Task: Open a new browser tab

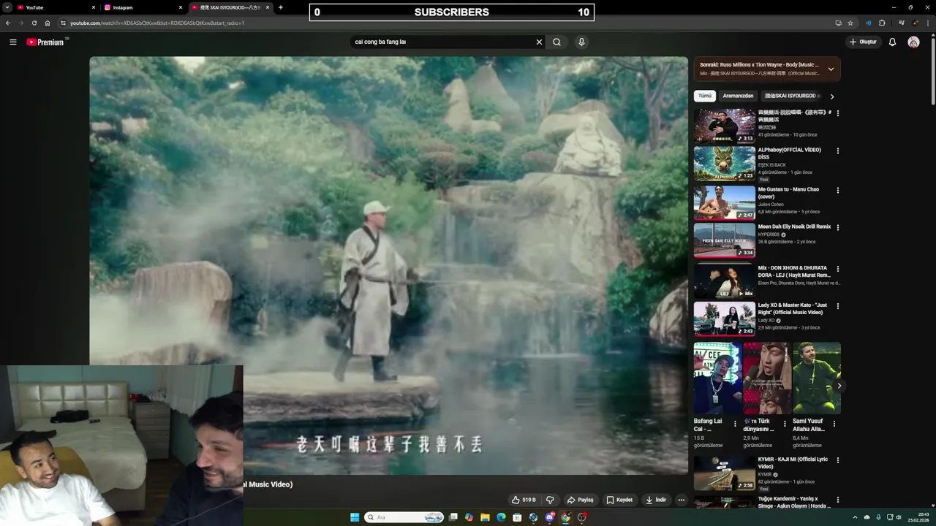Action: click(281, 7)
